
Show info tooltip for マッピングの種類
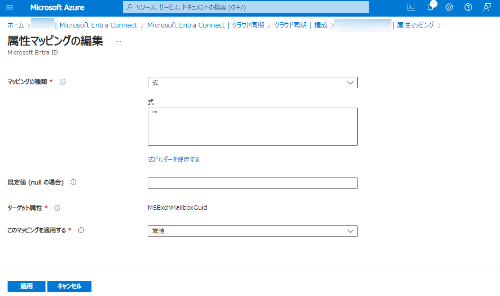point(63,82)
